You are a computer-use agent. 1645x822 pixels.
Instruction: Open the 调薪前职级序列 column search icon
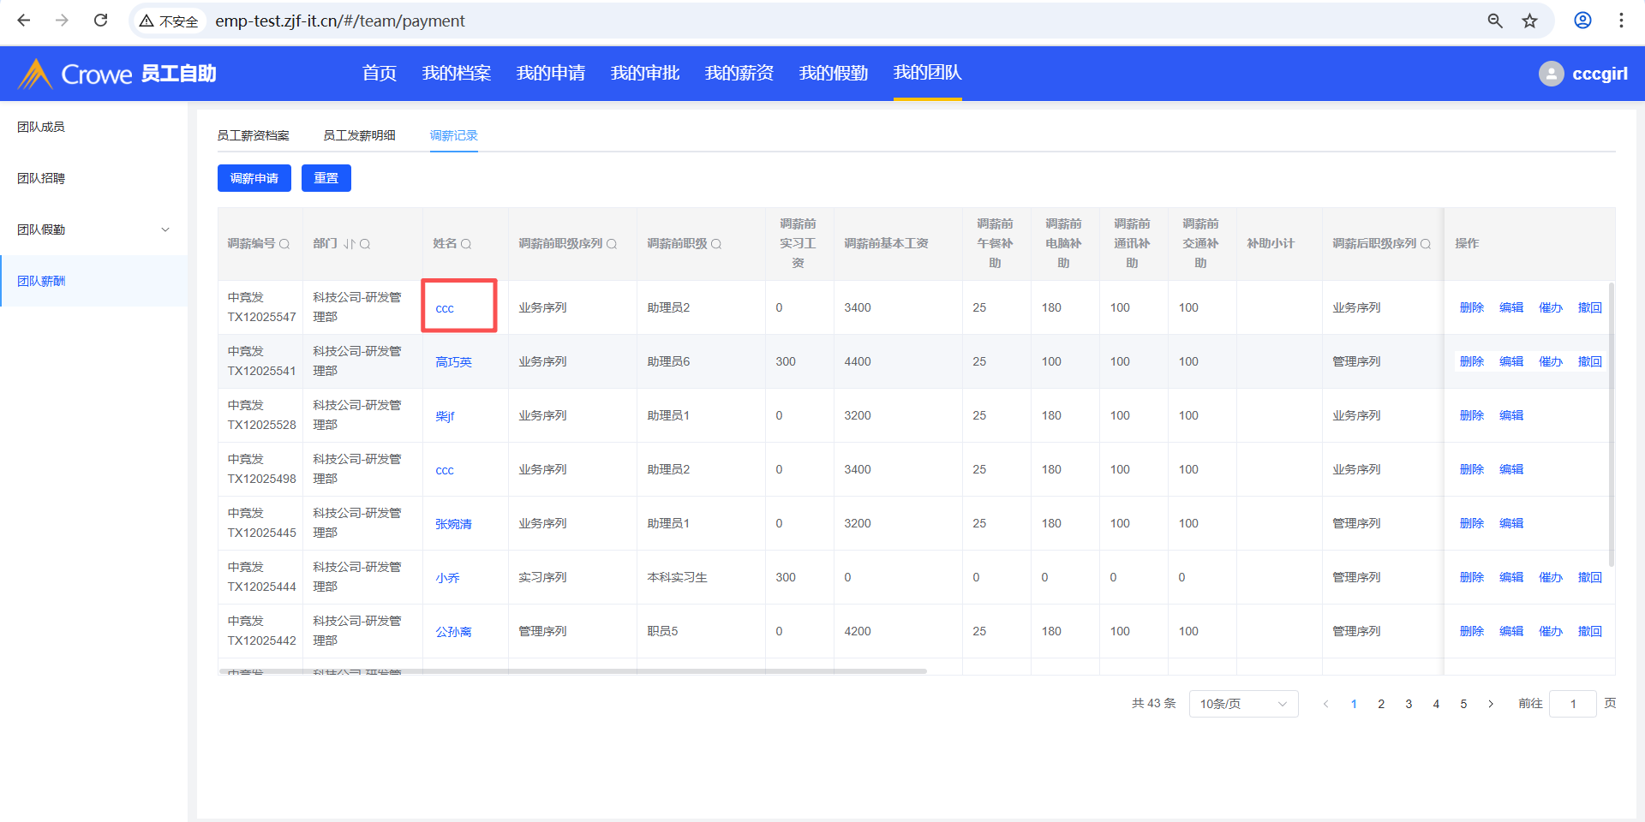(x=612, y=244)
